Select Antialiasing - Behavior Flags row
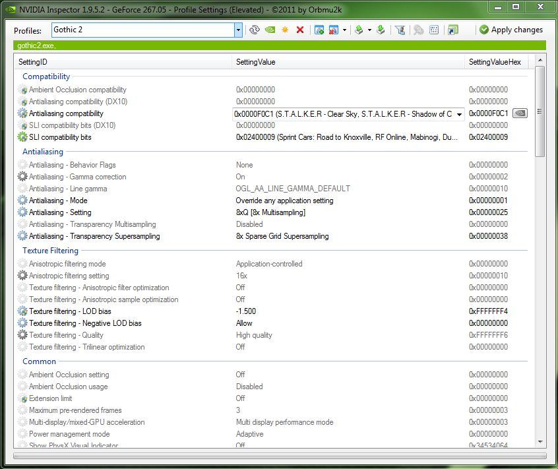Screen dimensions: 558x469 pos(272,165)
